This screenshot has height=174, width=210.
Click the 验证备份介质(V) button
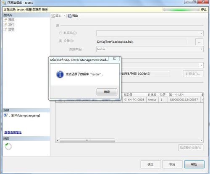pyautogui.click(x=191, y=148)
